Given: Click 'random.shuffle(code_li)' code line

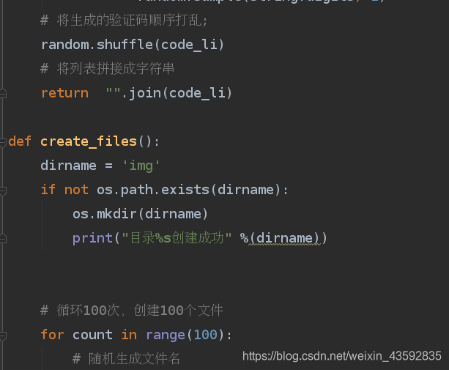Looking at the screenshot, I should [x=133, y=45].
